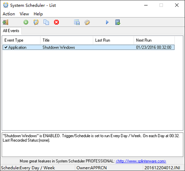Screen dimensions: 185x171
Task: Click Owner:APPRCN in status bar
Action: point(92,168)
